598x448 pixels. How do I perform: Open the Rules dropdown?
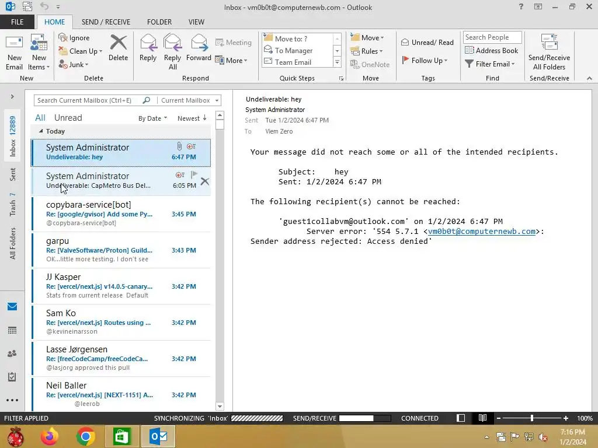pos(367,51)
